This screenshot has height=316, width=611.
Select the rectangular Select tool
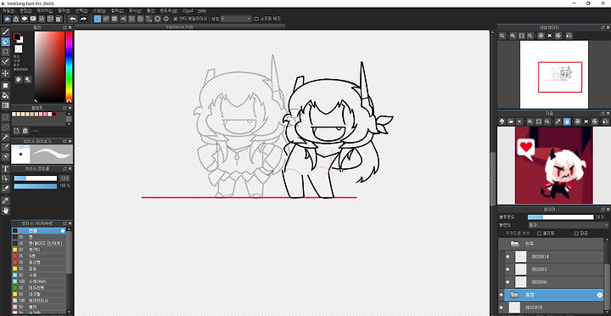coord(5,117)
